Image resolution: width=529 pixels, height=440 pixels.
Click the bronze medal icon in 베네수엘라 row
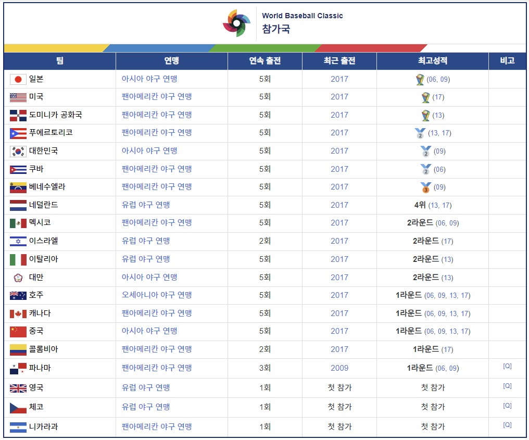pyautogui.click(x=426, y=187)
